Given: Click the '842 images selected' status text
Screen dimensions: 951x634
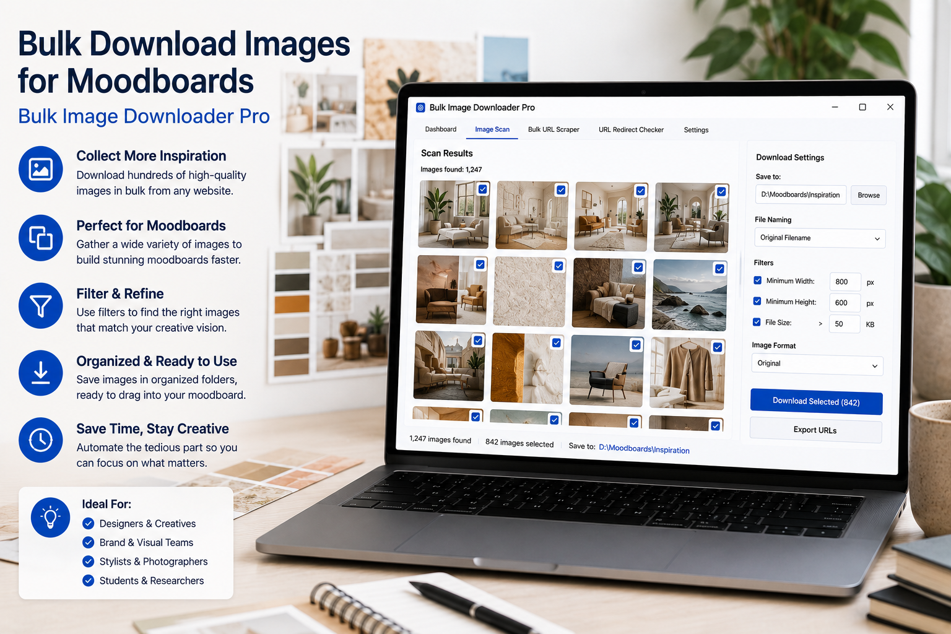Looking at the screenshot, I should tap(519, 443).
